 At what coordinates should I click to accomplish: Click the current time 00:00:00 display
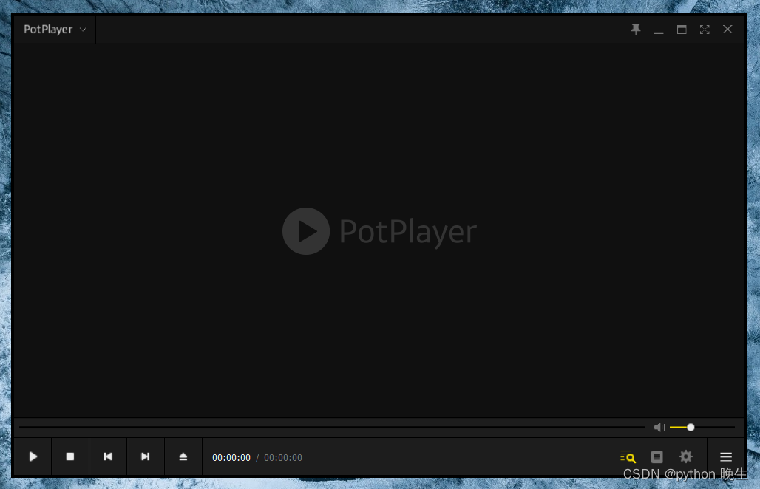coord(231,457)
